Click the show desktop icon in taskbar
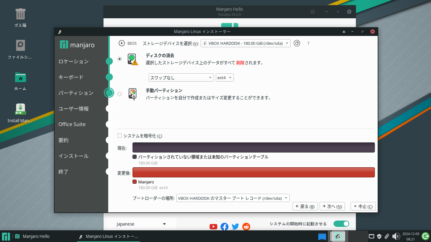 [322, 236]
